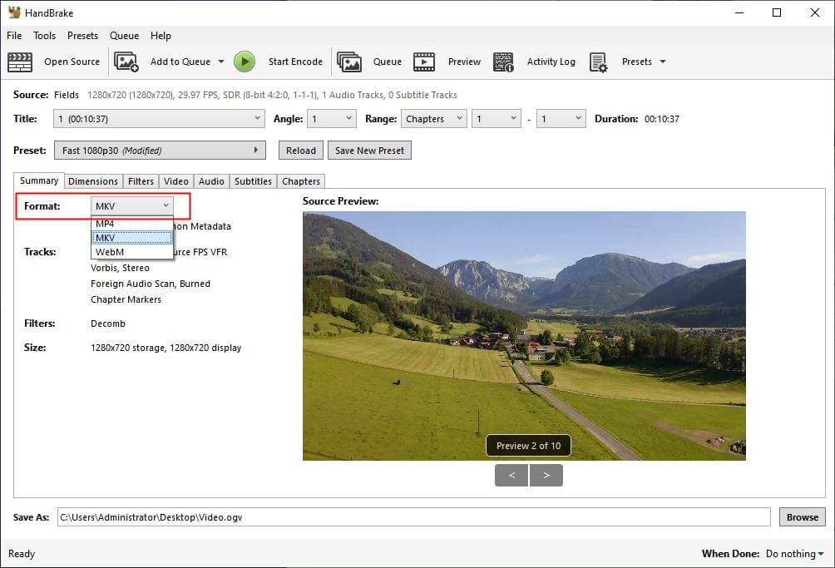Click Save New Preset button
835x568 pixels.
click(x=369, y=151)
